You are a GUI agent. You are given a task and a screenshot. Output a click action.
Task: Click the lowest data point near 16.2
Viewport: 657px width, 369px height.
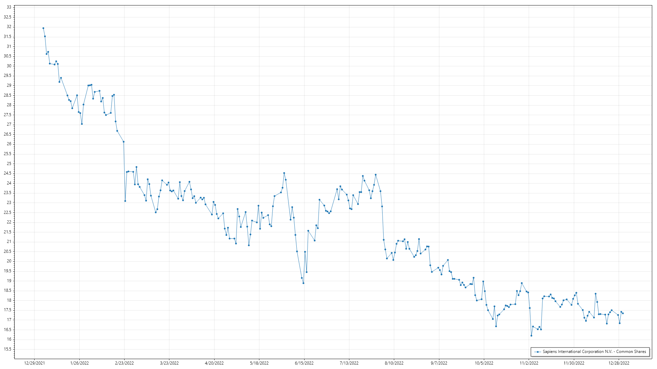(531, 336)
